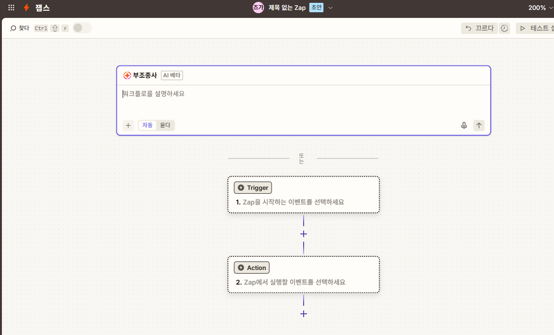Click the plus attach button in copilot box
554x335 pixels.
coord(128,125)
